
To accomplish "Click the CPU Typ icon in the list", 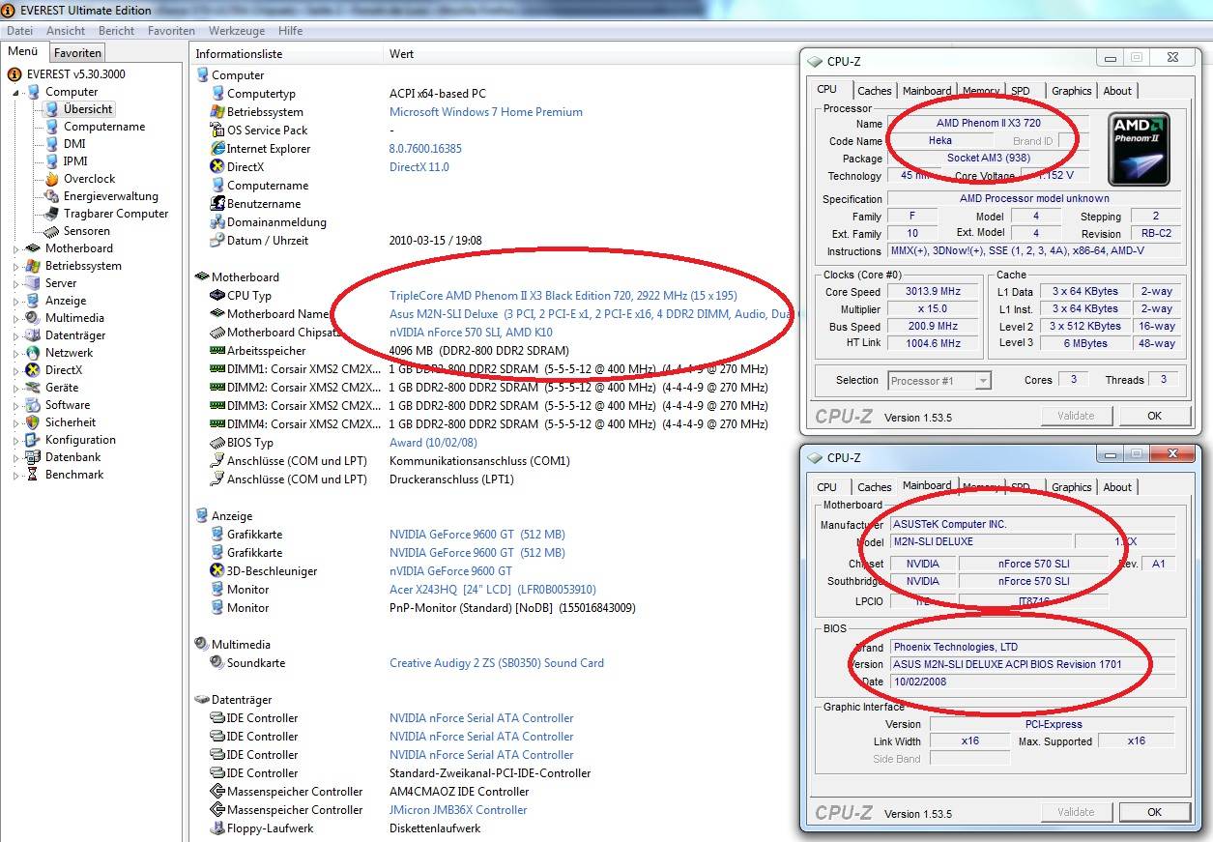I will point(217,296).
